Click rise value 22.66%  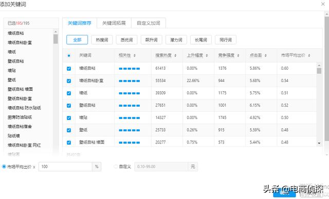coord(193,81)
